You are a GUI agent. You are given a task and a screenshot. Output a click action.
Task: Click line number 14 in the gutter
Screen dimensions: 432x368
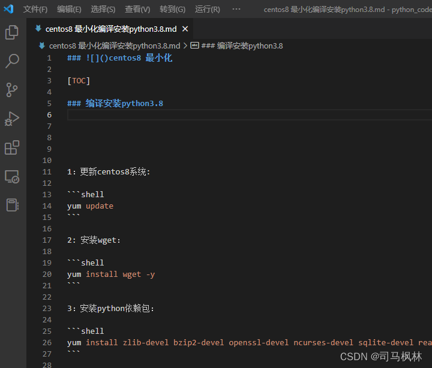pyautogui.click(x=47, y=206)
